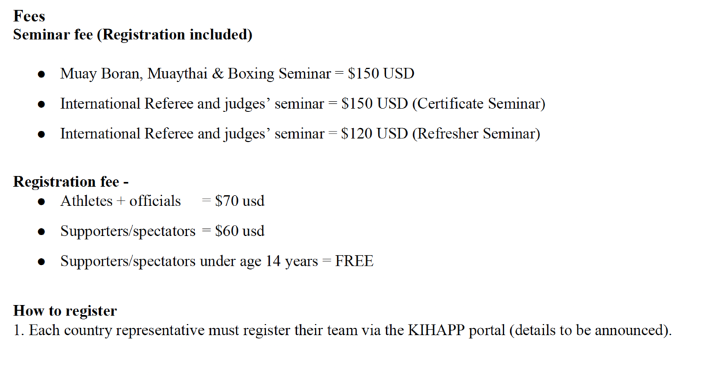Click the "$120 USD" refresher seminar price
The width and height of the screenshot is (710, 375).
pos(374,134)
